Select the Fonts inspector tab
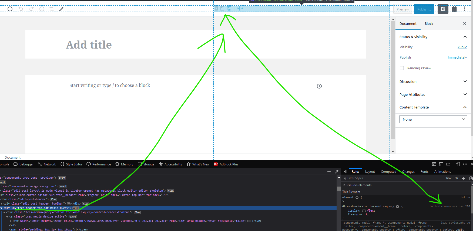Image resolution: width=473 pixels, height=231 pixels. (424, 172)
